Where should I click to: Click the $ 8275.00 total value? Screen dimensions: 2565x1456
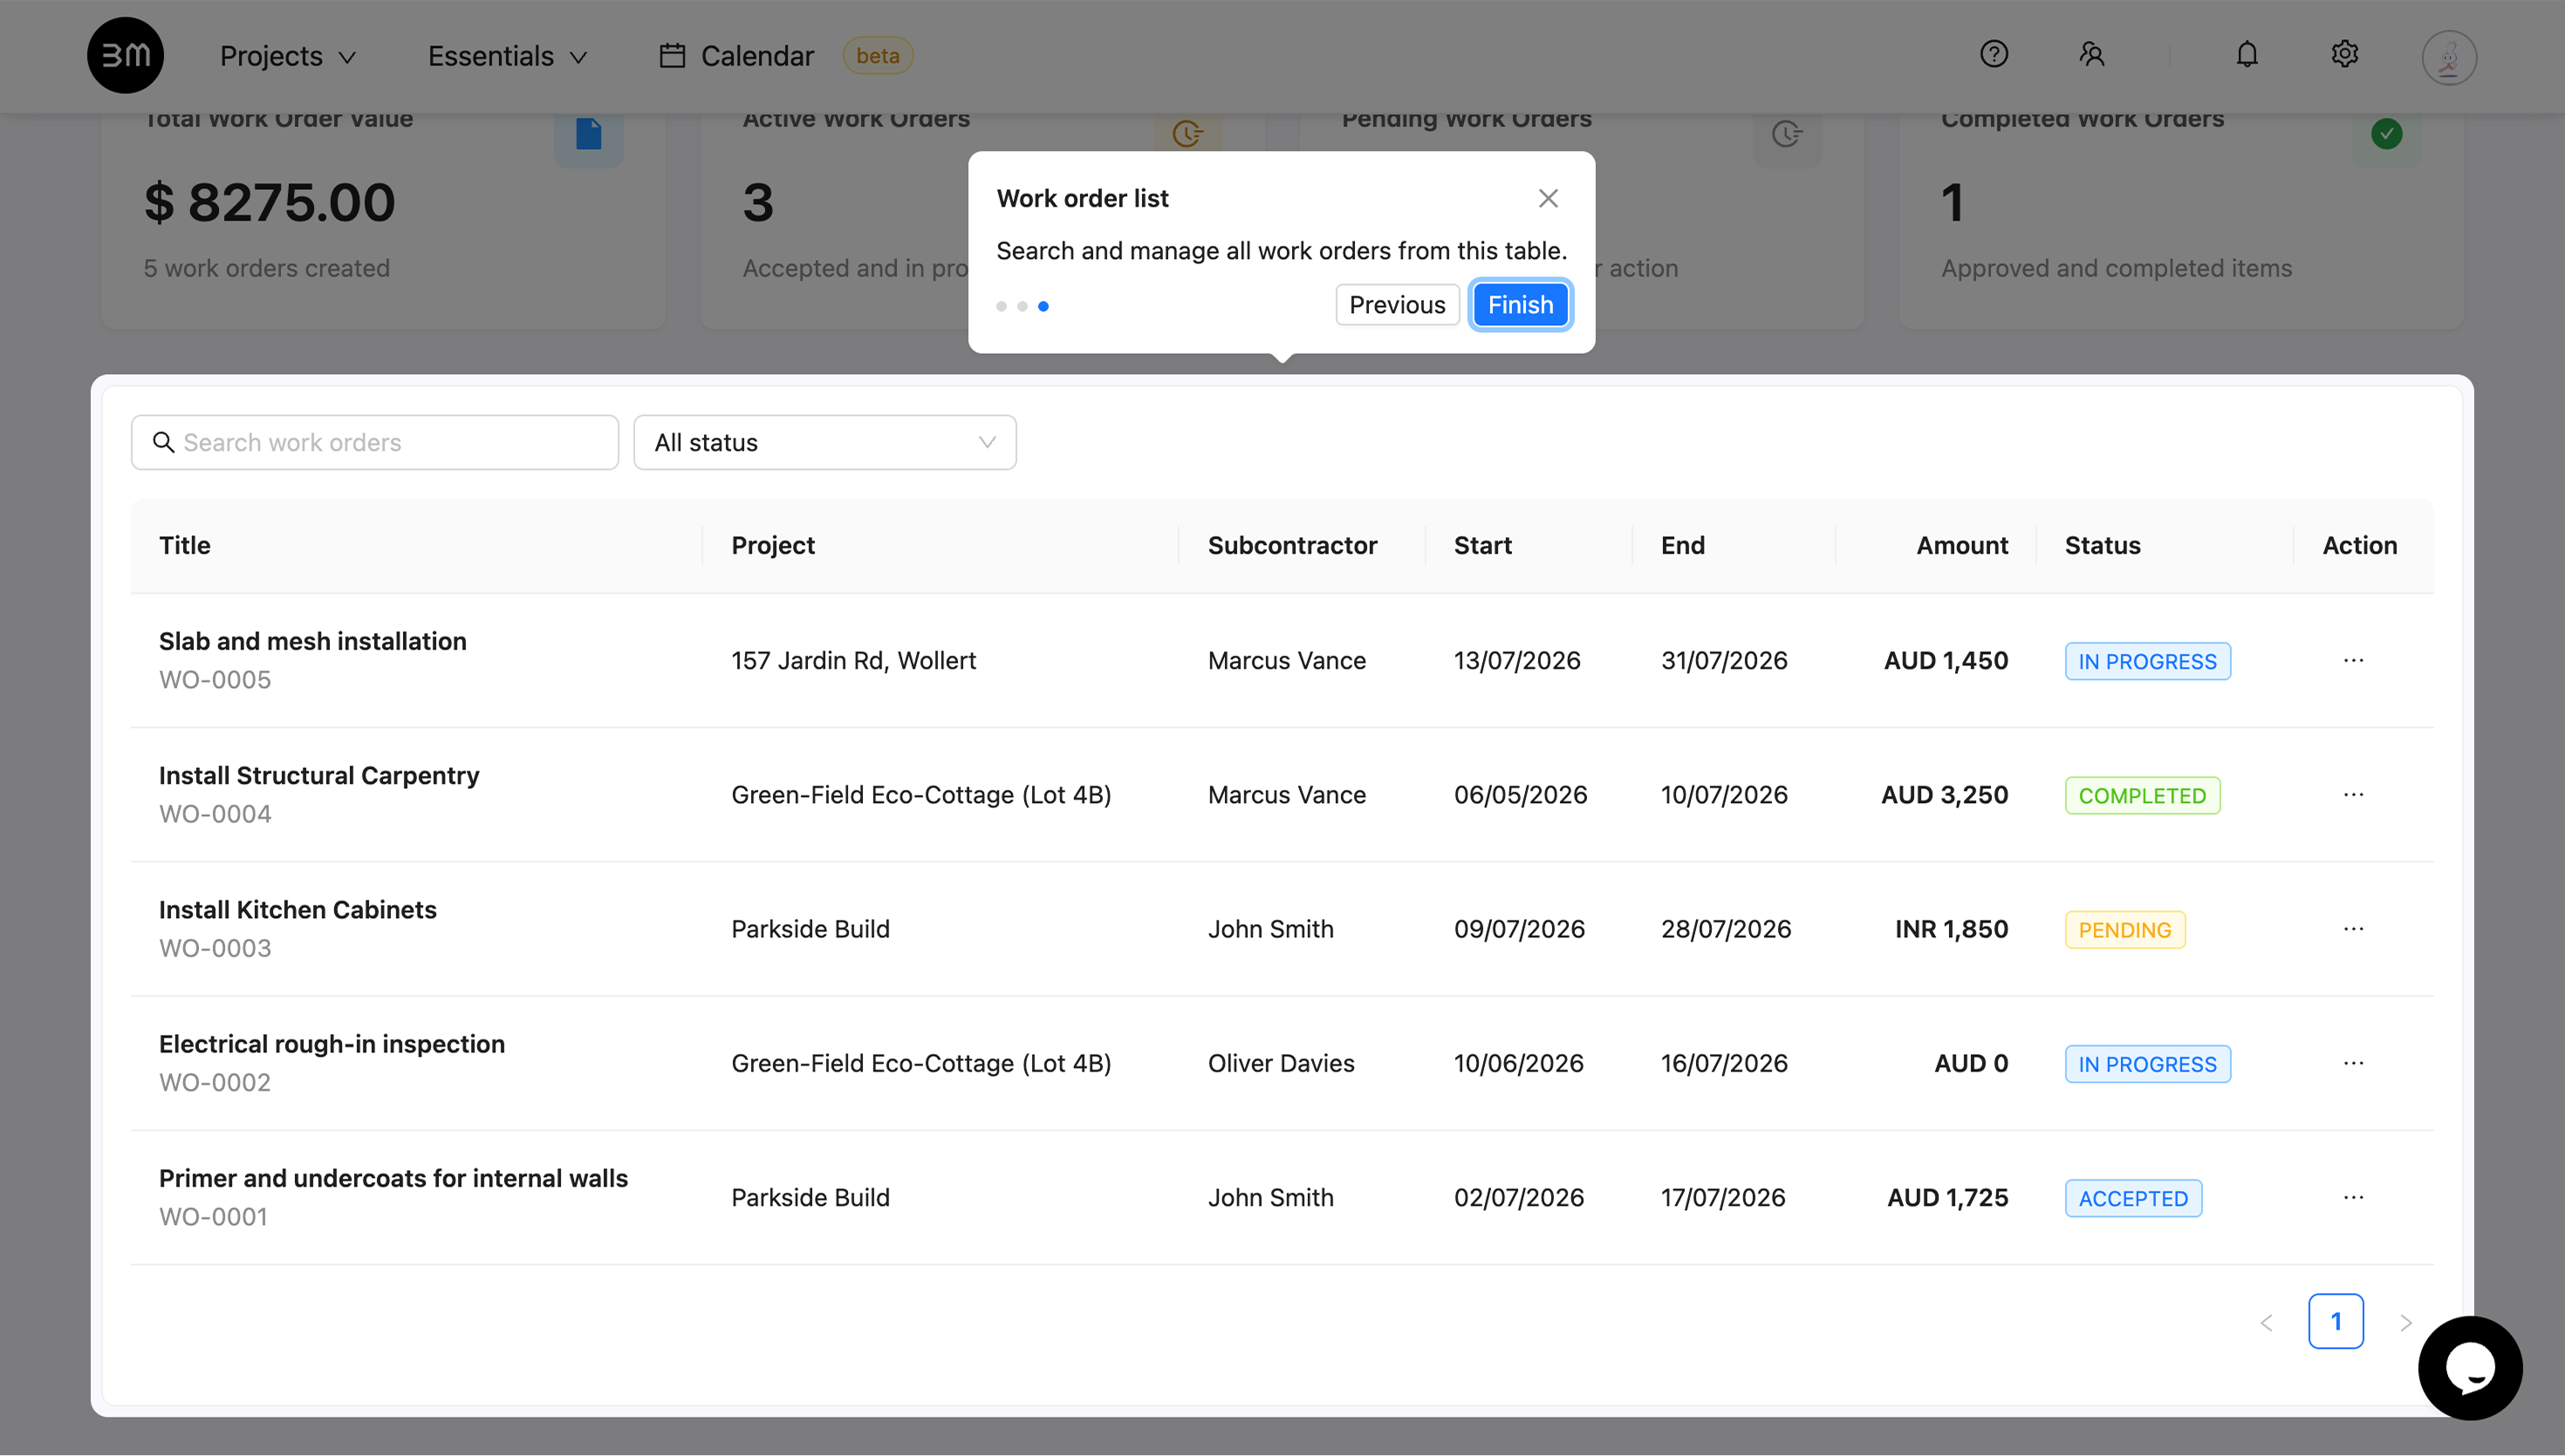coord(269,202)
